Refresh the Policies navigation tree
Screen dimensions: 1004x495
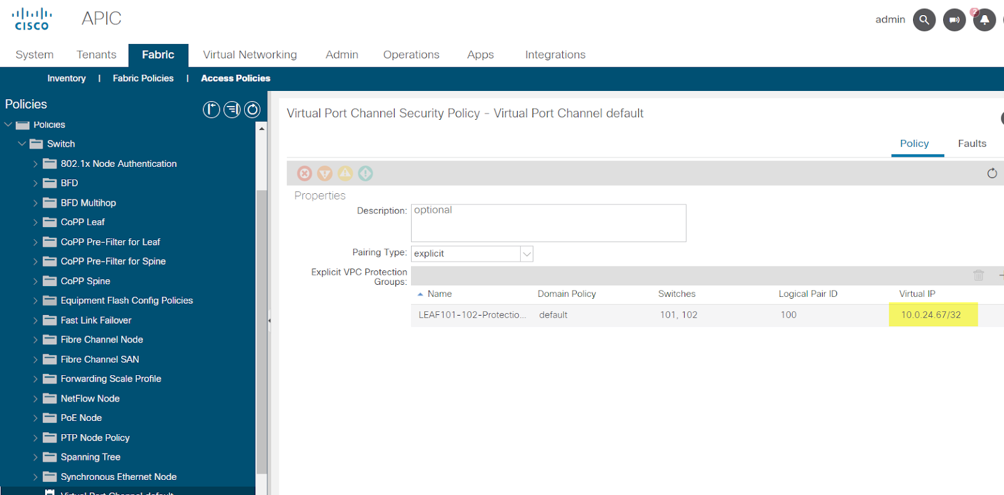pos(252,110)
